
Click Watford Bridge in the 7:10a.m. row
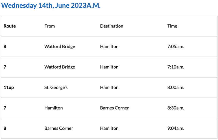pos(60,67)
